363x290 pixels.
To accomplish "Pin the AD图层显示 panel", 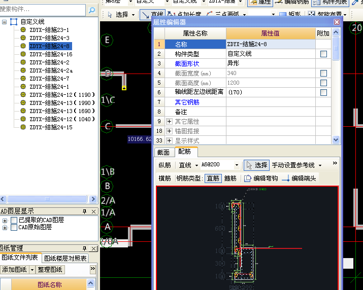I will (x=84, y=211).
